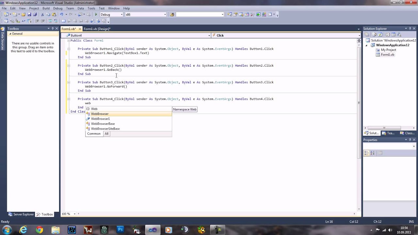The image size is (418, 235).
Task: Open Internet Explorer from the taskbar
Action: [23, 230]
